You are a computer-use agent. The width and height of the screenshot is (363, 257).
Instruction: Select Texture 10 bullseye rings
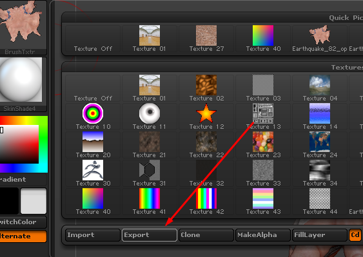click(x=93, y=117)
